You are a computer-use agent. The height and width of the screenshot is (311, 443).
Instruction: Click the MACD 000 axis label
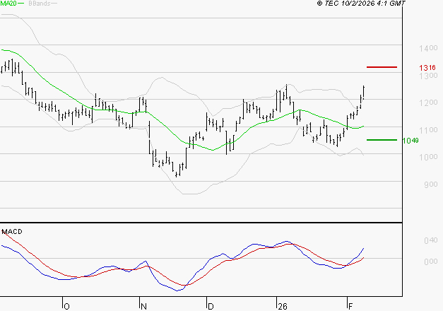click(x=431, y=262)
